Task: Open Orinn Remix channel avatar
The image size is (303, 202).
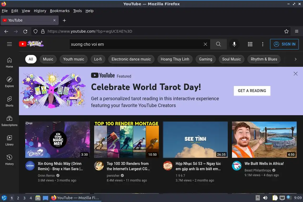Action: point(30,166)
